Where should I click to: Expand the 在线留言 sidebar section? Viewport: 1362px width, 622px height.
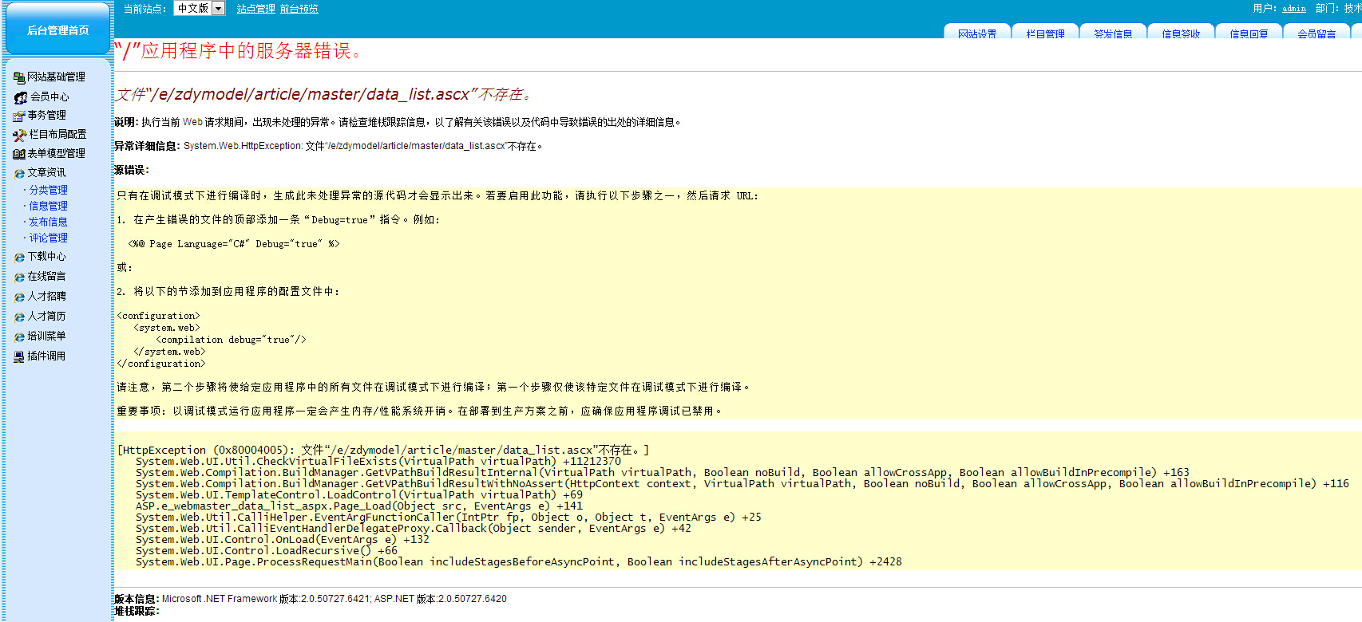pyautogui.click(x=46, y=277)
